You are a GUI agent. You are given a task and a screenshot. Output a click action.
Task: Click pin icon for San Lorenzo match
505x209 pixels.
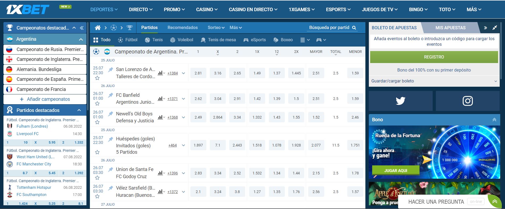coord(110,70)
